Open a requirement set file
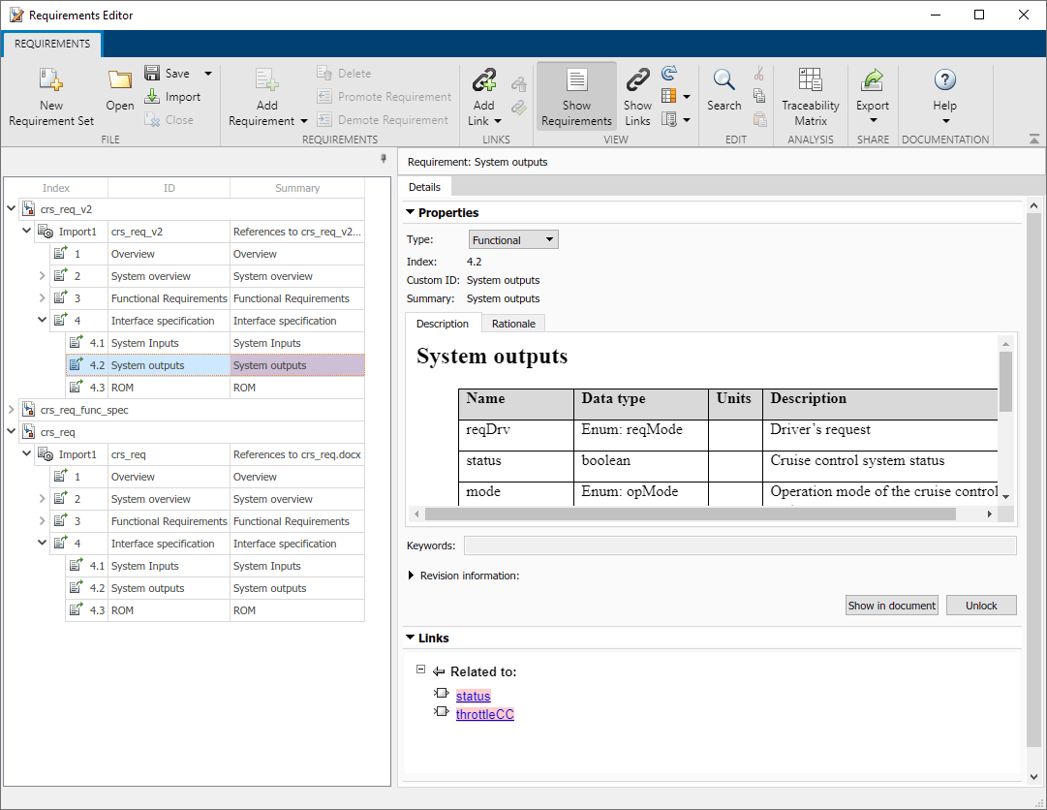This screenshot has height=810, width=1047. (119, 90)
